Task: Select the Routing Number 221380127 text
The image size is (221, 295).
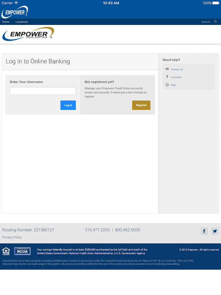Action: [x=28, y=230]
